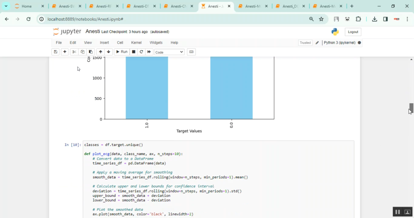Expand the tab search chevron in Chrome

click(x=6, y=6)
